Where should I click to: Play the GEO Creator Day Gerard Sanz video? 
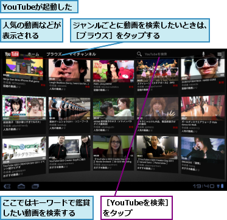tap(158, 148)
